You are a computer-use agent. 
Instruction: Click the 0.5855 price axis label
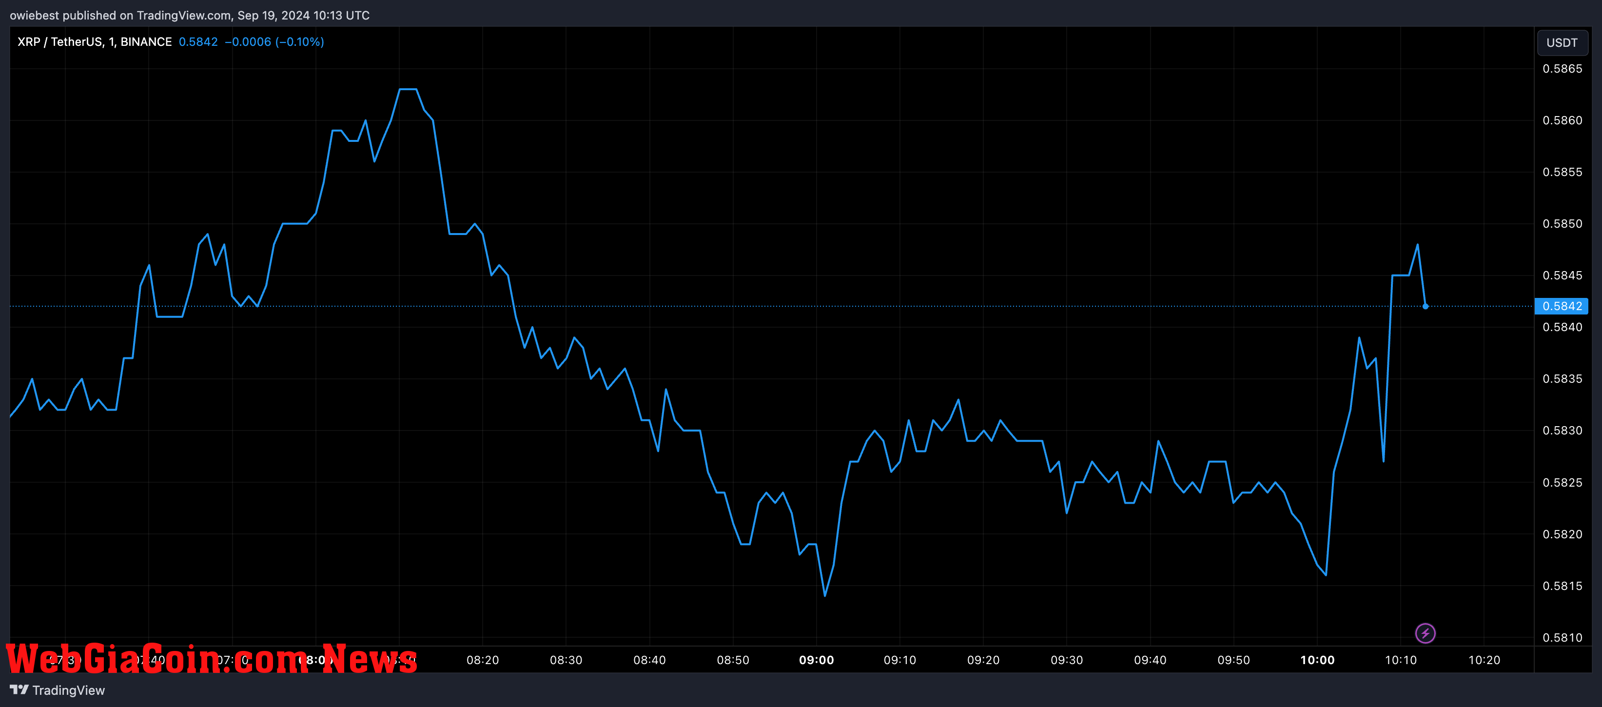click(1562, 172)
